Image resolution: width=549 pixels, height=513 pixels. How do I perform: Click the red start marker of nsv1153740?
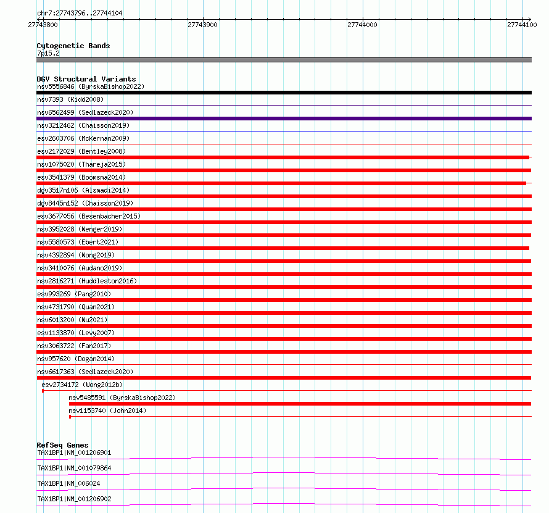point(70,417)
